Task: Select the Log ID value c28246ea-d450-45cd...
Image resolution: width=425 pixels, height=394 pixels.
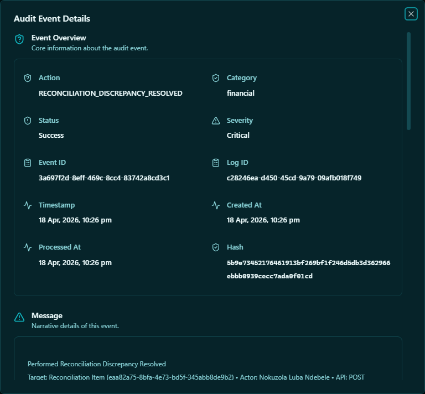Action: click(294, 178)
